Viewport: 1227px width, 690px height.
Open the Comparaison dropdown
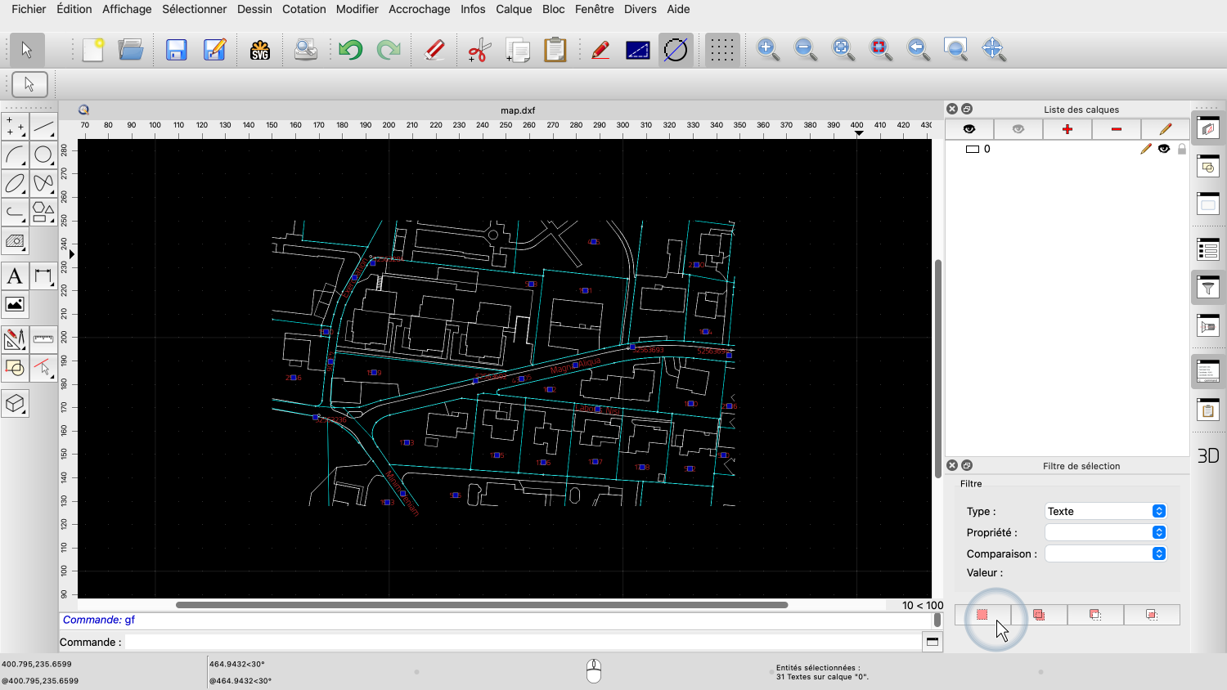pos(1105,553)
